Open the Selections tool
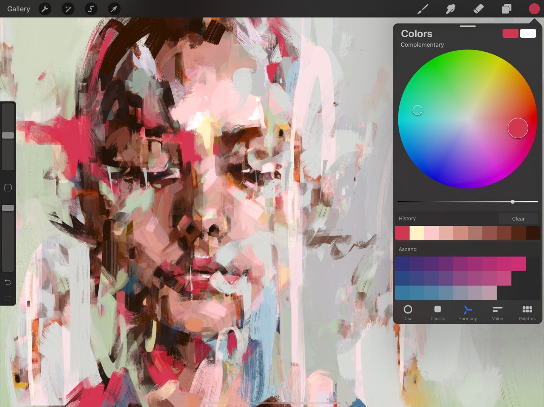The height and width of the screenshot is (407, 544). coord(91,9)
